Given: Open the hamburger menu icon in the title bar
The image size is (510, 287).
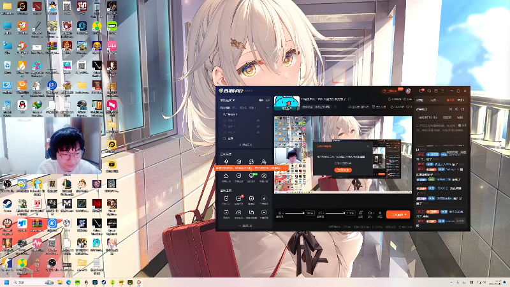Looking at the screenshot, I should [442, 91].
